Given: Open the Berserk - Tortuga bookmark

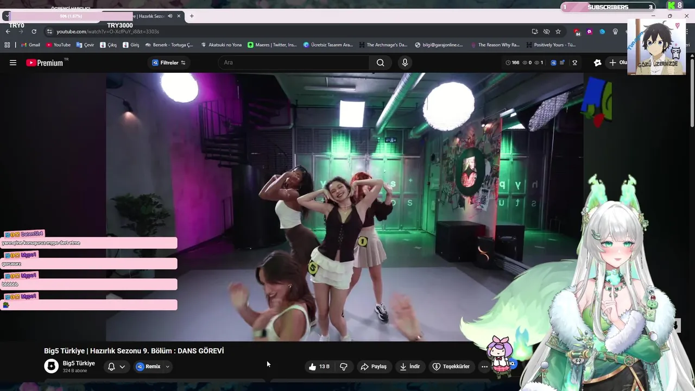Looking at the screenshot, I should [x=169, y=45].
